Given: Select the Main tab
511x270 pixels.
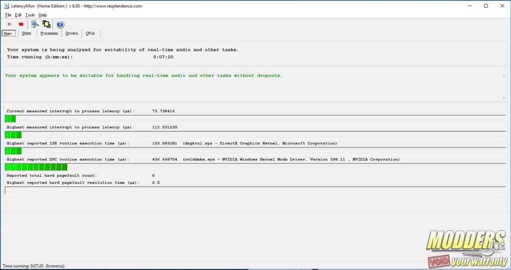Looking at the screenshot, I should (8, 33).
